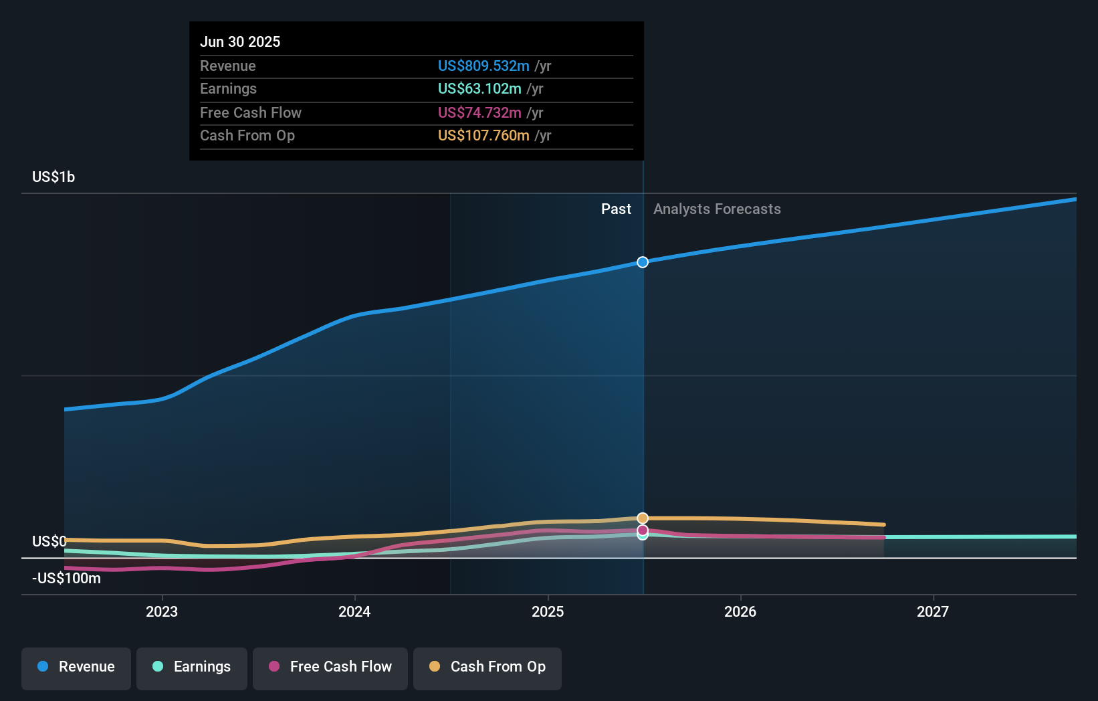Toggle the Earnings legend button
The height and width of the screenshot is (701, 1098).
point(192,668)
